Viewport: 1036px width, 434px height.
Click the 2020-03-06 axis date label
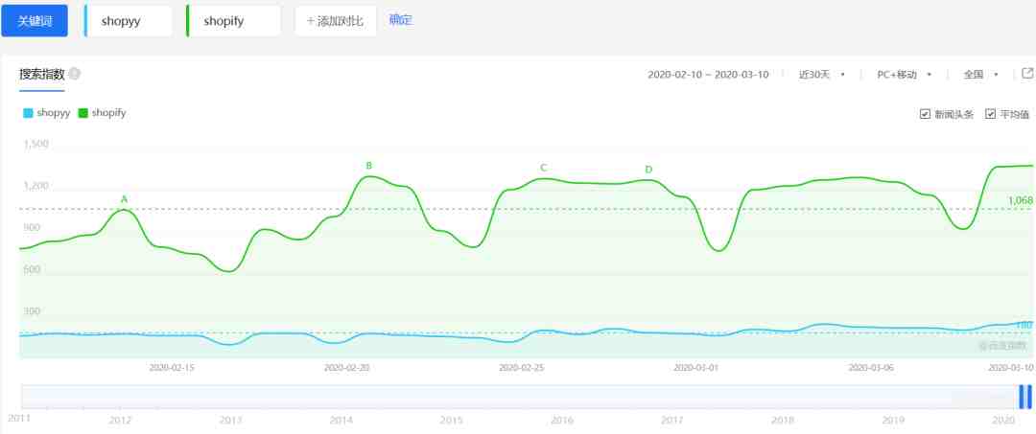pyautogui.click(x=871, y=368)
